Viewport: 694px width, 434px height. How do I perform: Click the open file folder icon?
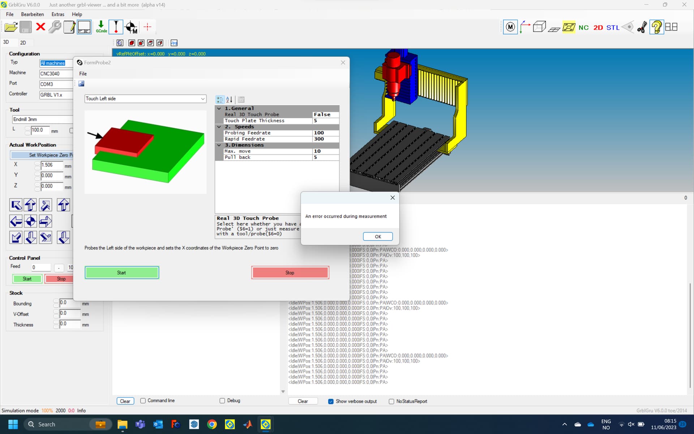coord(11,27)
